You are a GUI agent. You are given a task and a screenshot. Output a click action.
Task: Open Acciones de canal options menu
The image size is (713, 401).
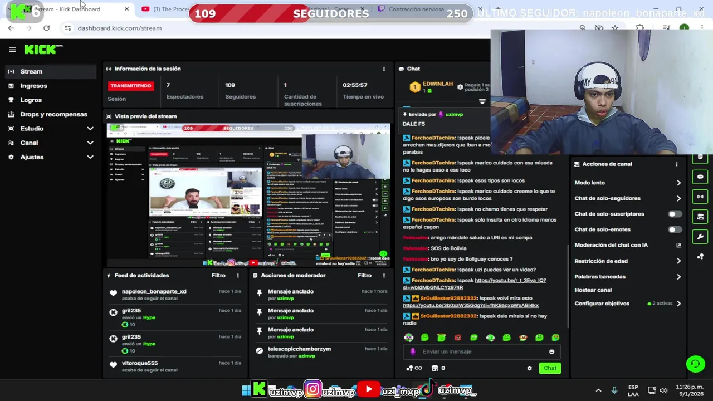point(676,164)
